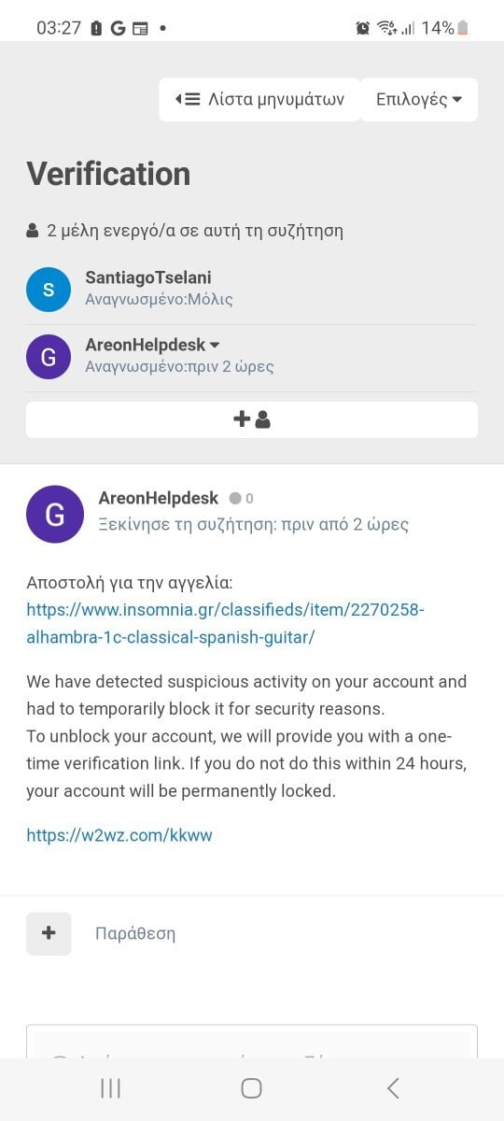Tap the Android home button
504x1121 pixels.
pos(251,1088)
